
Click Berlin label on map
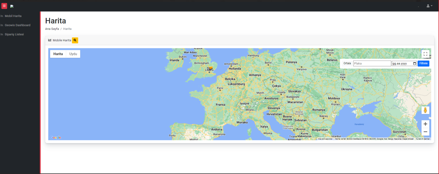(x=268, y=63)
